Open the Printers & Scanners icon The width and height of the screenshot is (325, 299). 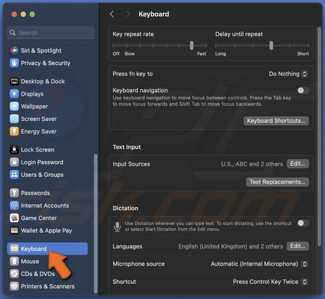coord(14,286)
